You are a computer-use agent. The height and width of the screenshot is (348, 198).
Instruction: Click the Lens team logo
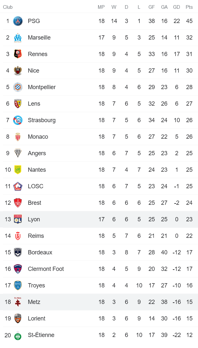pyautogui.click(x=18, y=104)
